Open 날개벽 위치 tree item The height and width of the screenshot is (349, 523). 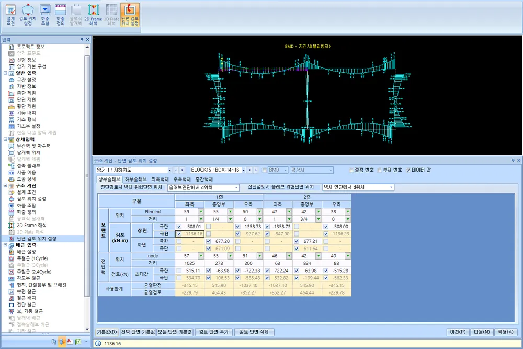[x=28, y=152]
